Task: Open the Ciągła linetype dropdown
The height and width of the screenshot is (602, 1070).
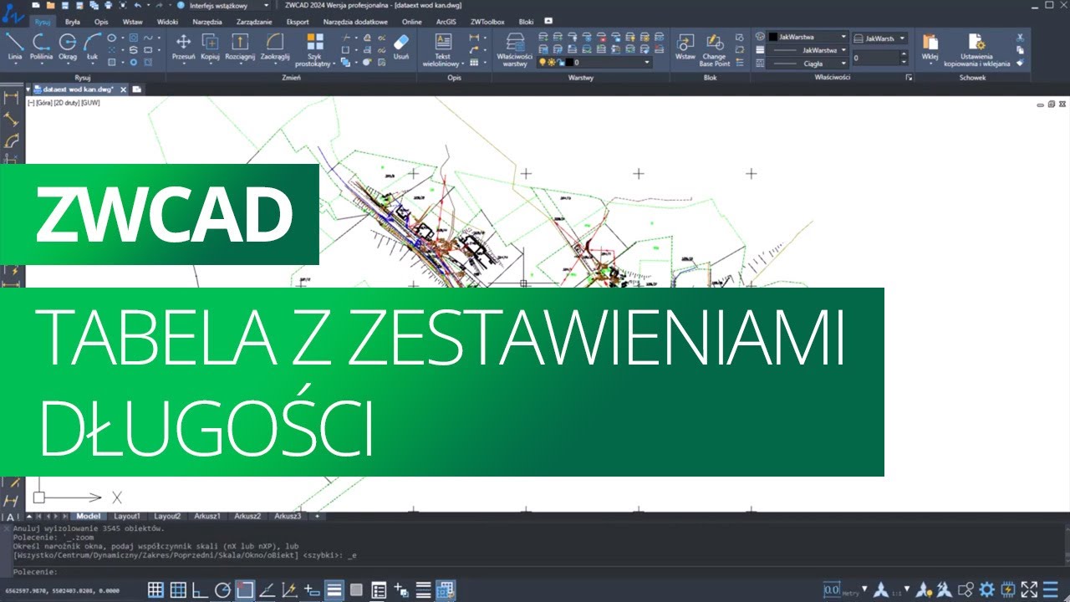Action: (x=844, y=63)
